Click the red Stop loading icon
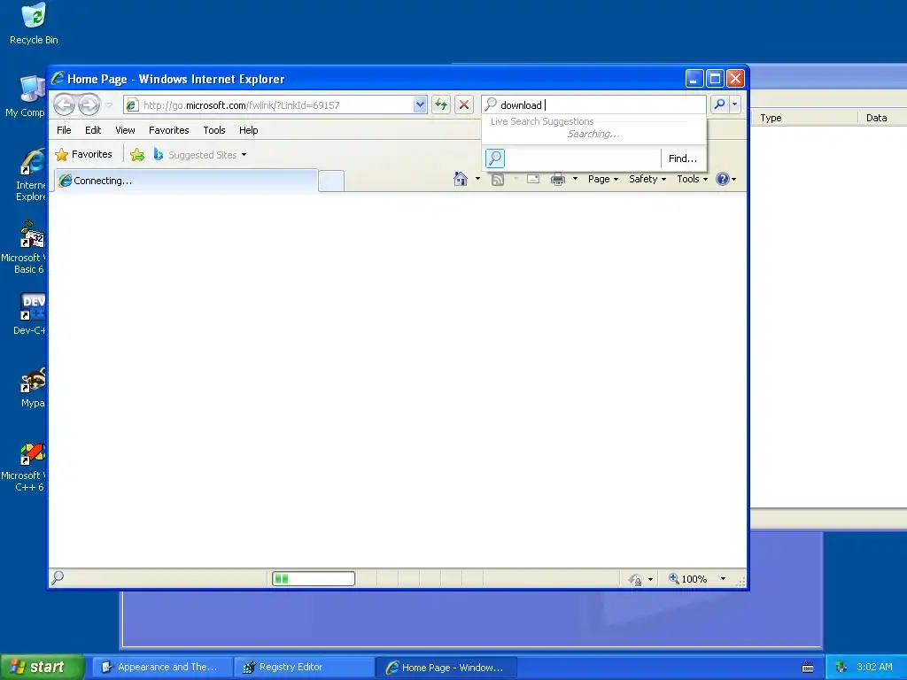Screen dimensions: 907x680 (x=464, y=104)
